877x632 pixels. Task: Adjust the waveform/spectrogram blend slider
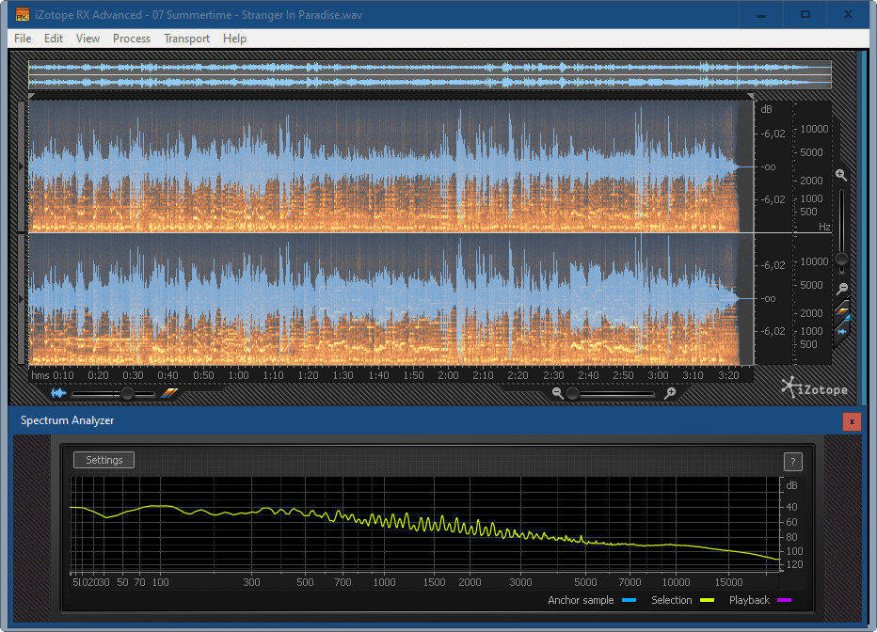(x=127, y=394)
